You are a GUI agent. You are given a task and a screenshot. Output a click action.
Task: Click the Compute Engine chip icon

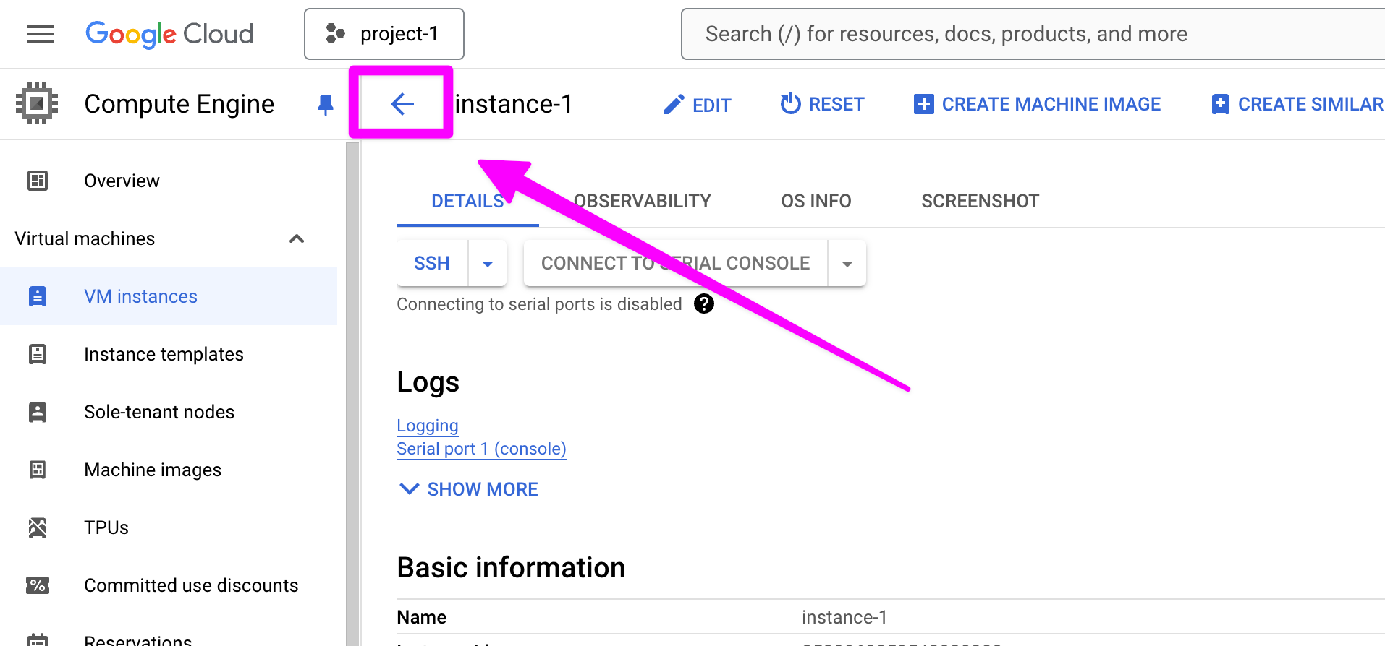(37, 103)
